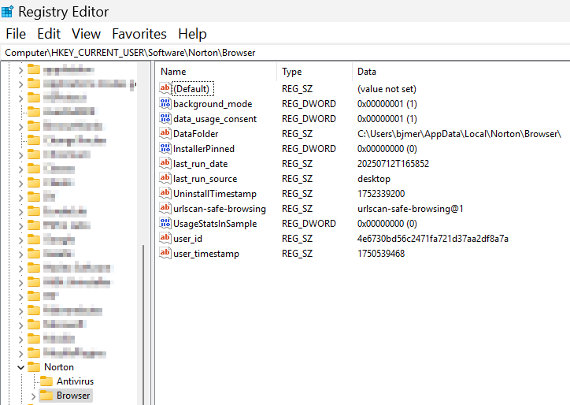Select the Browser key in tree

[73, 396]
